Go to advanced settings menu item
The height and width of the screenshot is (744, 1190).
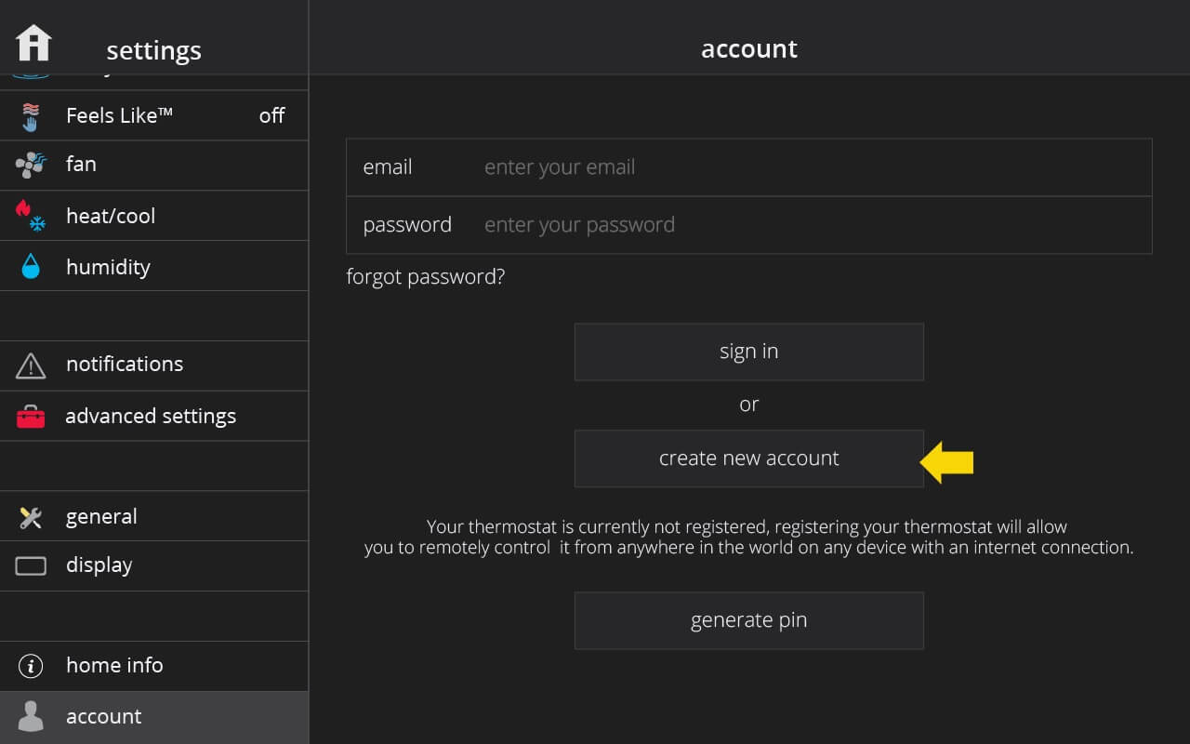(x=154, y=416)
